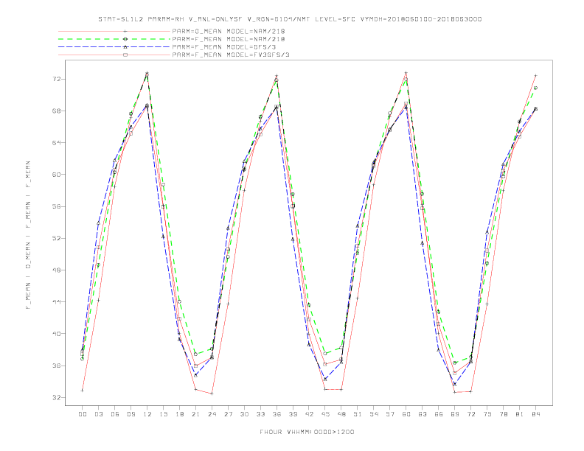This screenshot has height=451, width=584.
Task: Click x-axis tick label 81
Action: pos(520,414)
